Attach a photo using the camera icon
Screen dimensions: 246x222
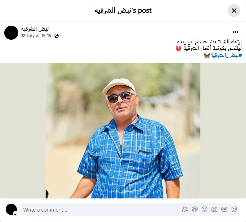point(214,209)
